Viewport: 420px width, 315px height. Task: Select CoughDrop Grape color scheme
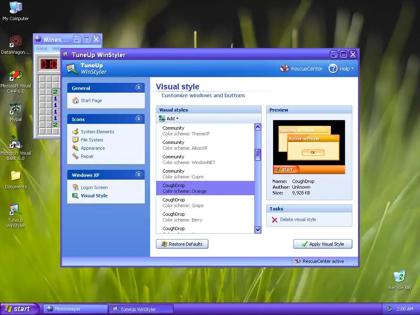click(x=205, y=203)
